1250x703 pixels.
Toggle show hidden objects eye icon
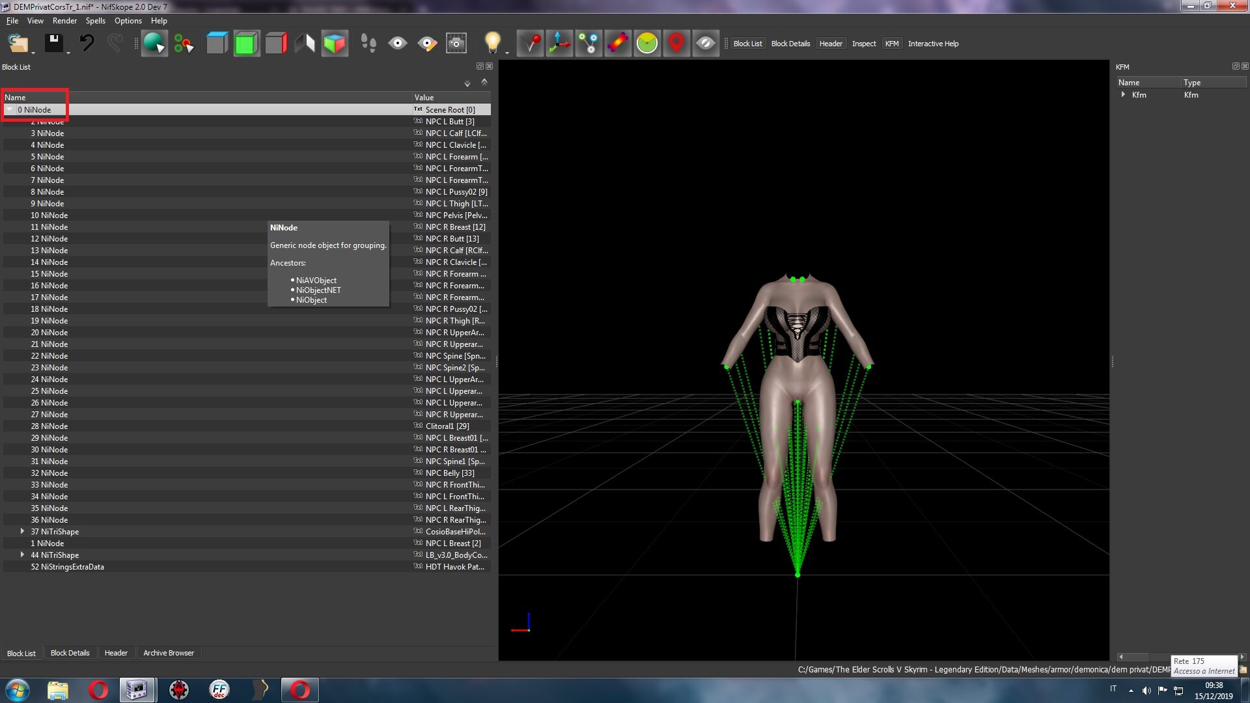coord(706,44)
